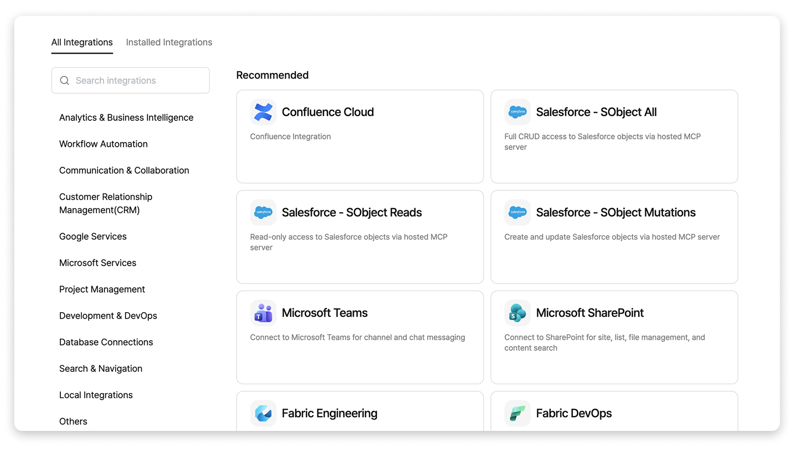The image size is (795, 450).
Task: Open the Google Services category
Action: point(93,236)
